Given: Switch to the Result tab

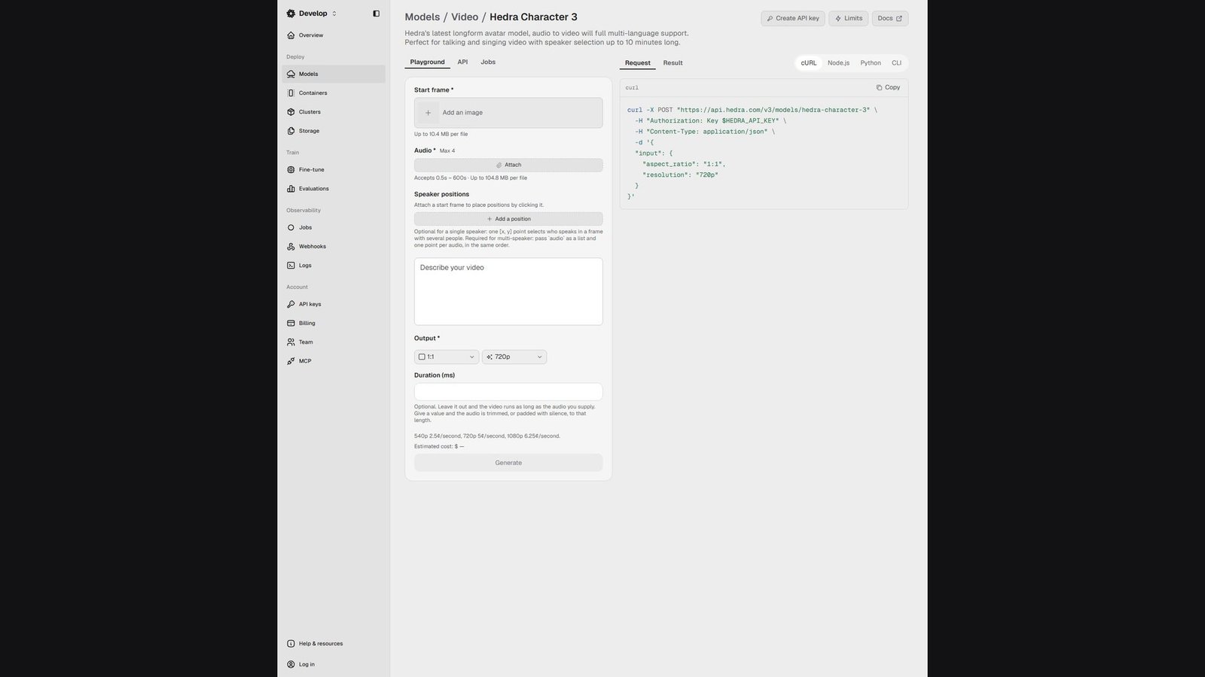Looking at the screenshot, I should [673, 63].
